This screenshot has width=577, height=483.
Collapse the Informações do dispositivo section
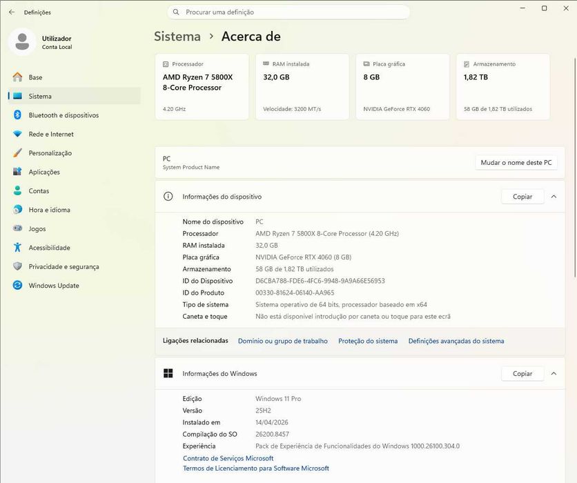pyautogui.click(x=554, y=197)
